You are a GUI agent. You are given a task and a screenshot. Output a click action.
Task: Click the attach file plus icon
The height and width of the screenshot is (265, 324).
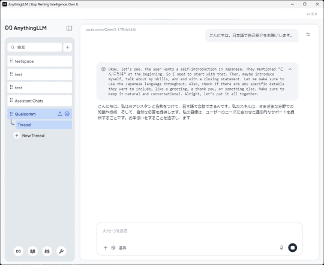click(106, 248)
